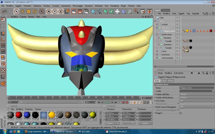The width and height of the screenshot is (215, 134).
Task: Select the Move tool in toolbar
Action: (x=22, y=12)
